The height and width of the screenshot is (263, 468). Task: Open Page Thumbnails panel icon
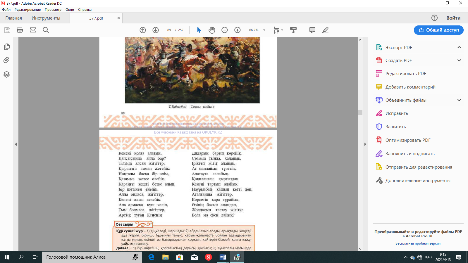(x=6, y=47)
